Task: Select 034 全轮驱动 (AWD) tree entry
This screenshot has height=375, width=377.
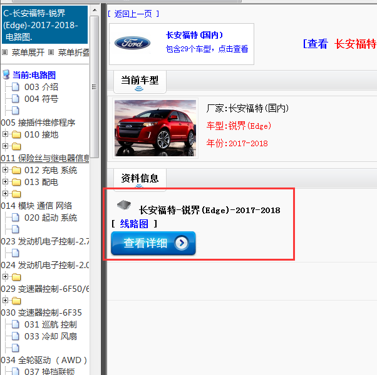Action: click(x=44, y=360)
